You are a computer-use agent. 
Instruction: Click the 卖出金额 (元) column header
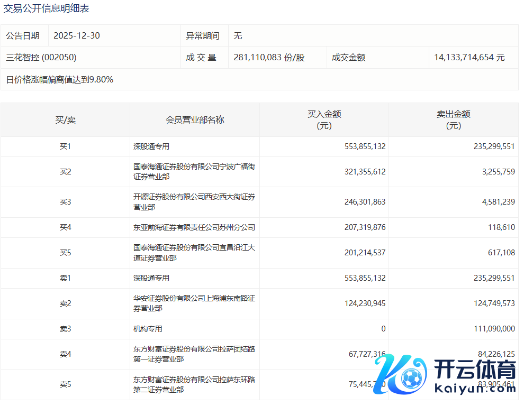click(453, 120)
